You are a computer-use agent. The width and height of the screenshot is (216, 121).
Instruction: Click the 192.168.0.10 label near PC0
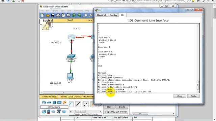(x=55, y=83)
